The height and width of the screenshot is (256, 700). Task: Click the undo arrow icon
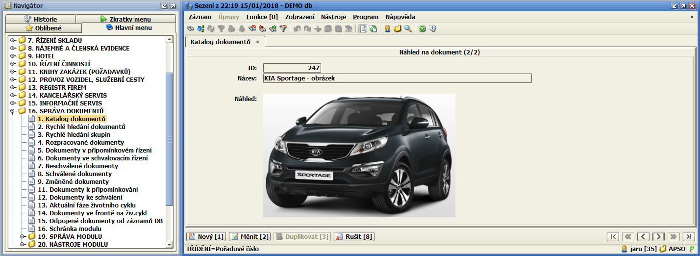click(x=297, y=28)
